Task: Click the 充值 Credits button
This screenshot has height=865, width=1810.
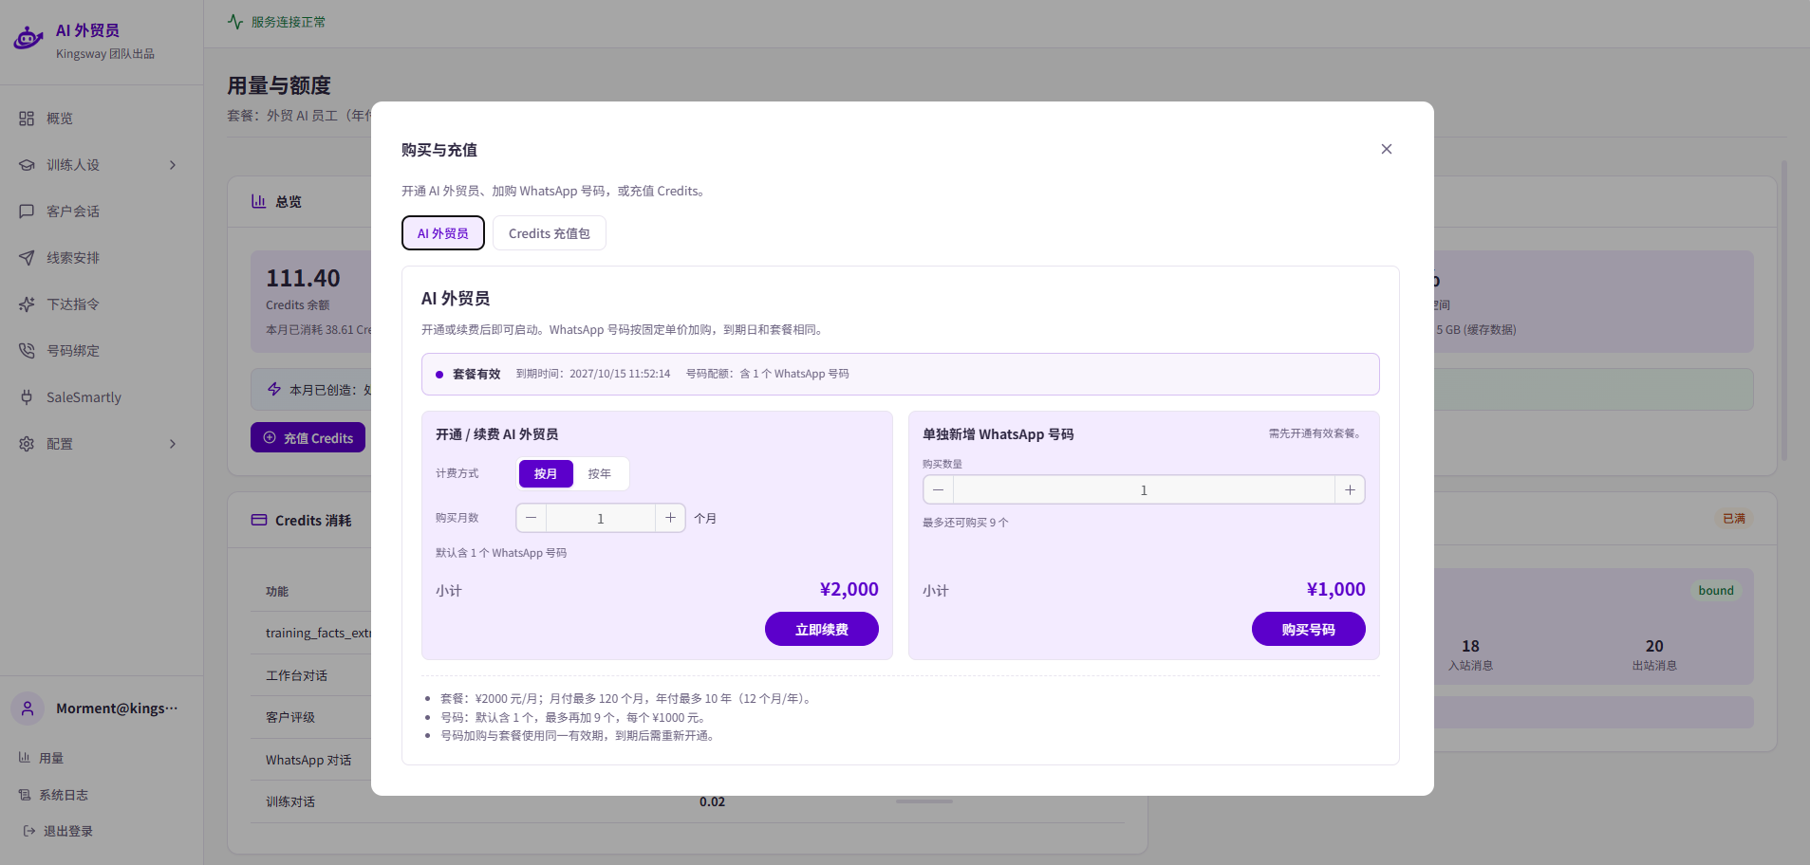Action: coord(308,437)
